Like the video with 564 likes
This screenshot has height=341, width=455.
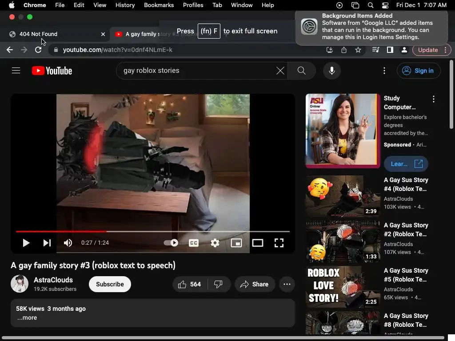[x=190, y=284]
